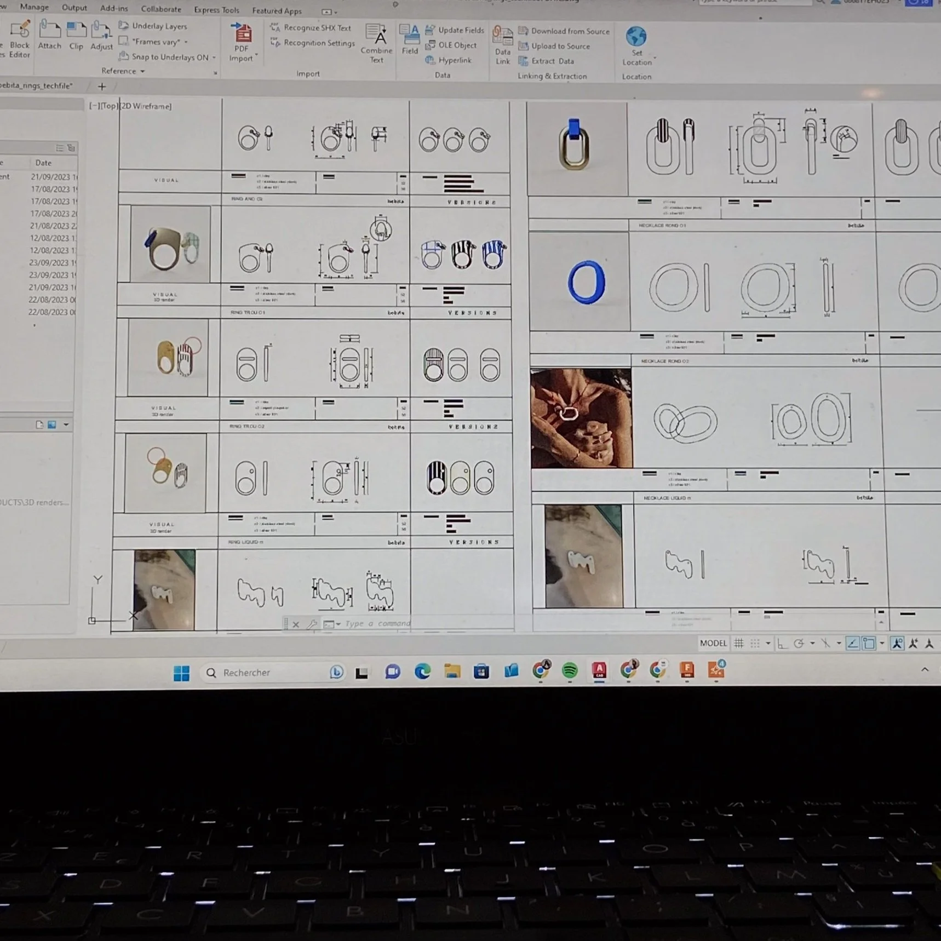Viewport: 941px width, 941px height.
Task: Click the Set Location globe icon
Action: (636, 37)
